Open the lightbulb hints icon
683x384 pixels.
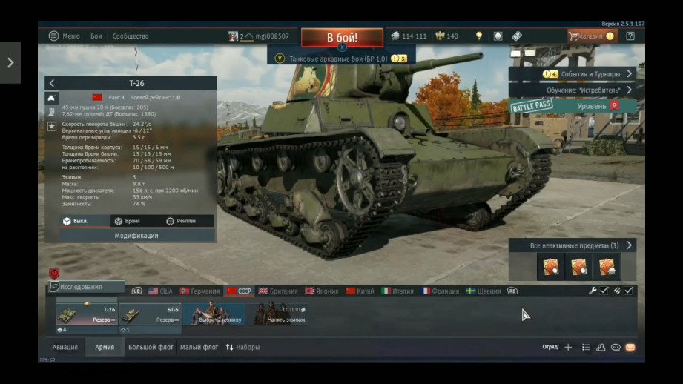(x=479, y=36)
